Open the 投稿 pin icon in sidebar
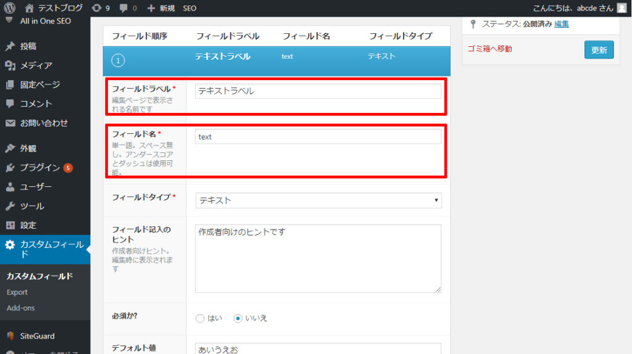The height and width of the screenshot is (354, 632). [x=10, y=46]
